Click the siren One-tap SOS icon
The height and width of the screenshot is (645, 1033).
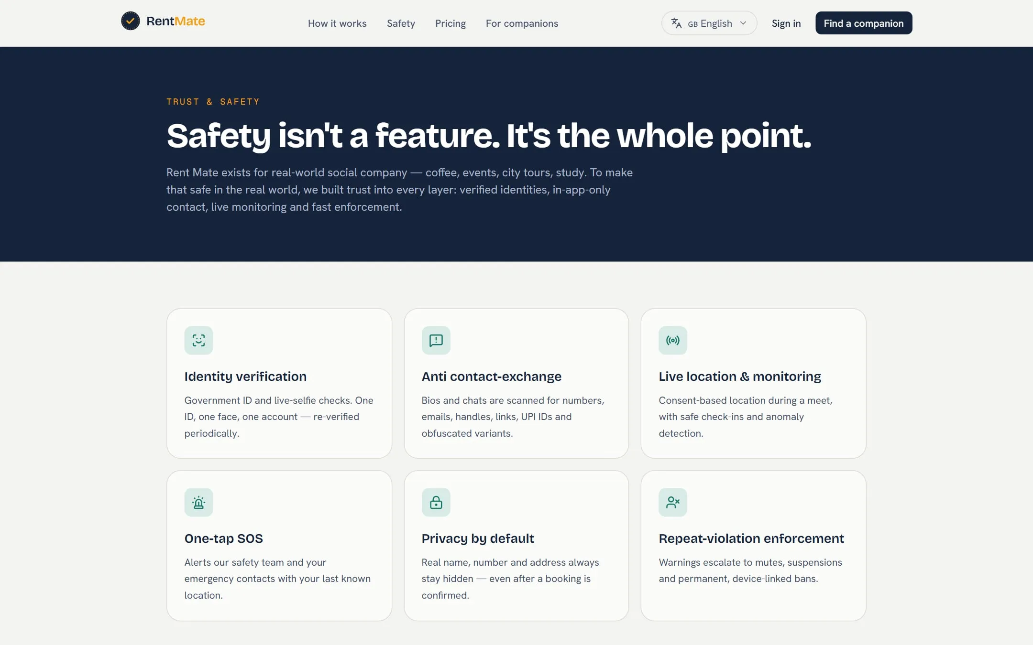click(x=198, y=502)
